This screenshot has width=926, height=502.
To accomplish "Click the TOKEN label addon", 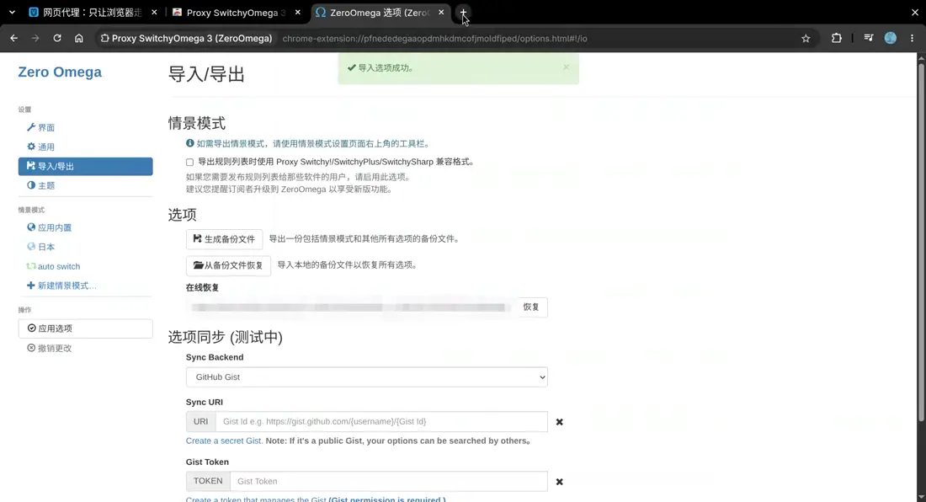I will tap(208, 481).
